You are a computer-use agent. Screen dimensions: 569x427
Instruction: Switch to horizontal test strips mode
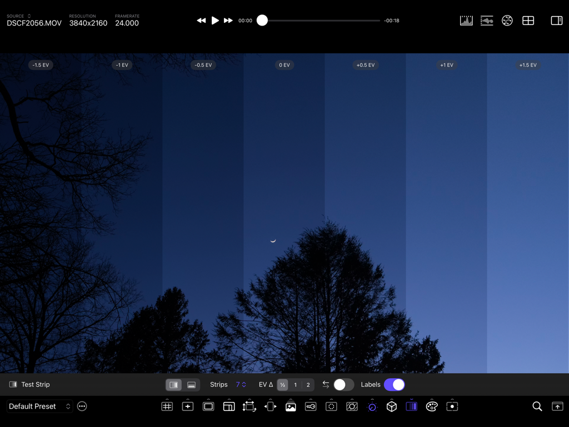click(191, 384)
